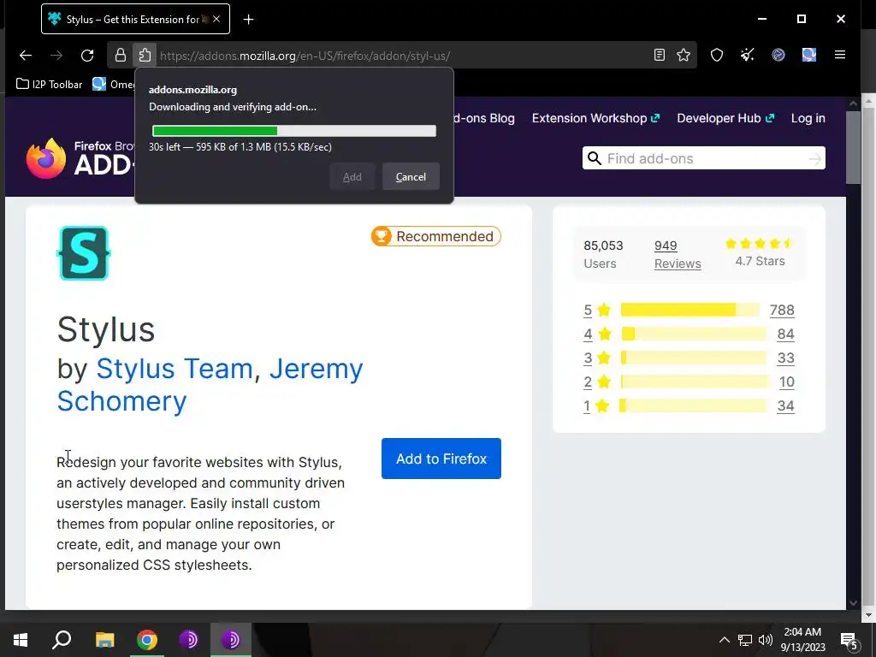Viewport: 876px width, 657px height.
Task: Open the 949 Reviews link
Action: click(678, 254)
